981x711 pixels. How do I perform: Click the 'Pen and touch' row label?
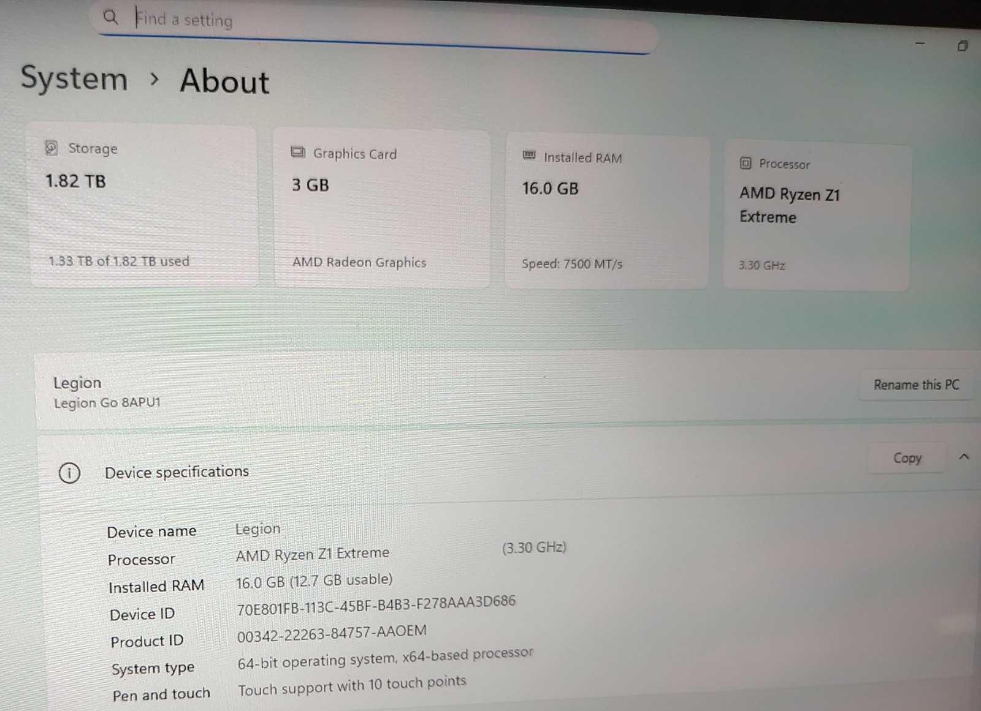[x=161, y=694]
